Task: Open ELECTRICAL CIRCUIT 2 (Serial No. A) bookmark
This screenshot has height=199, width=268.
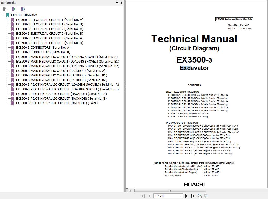Action: 50,29
